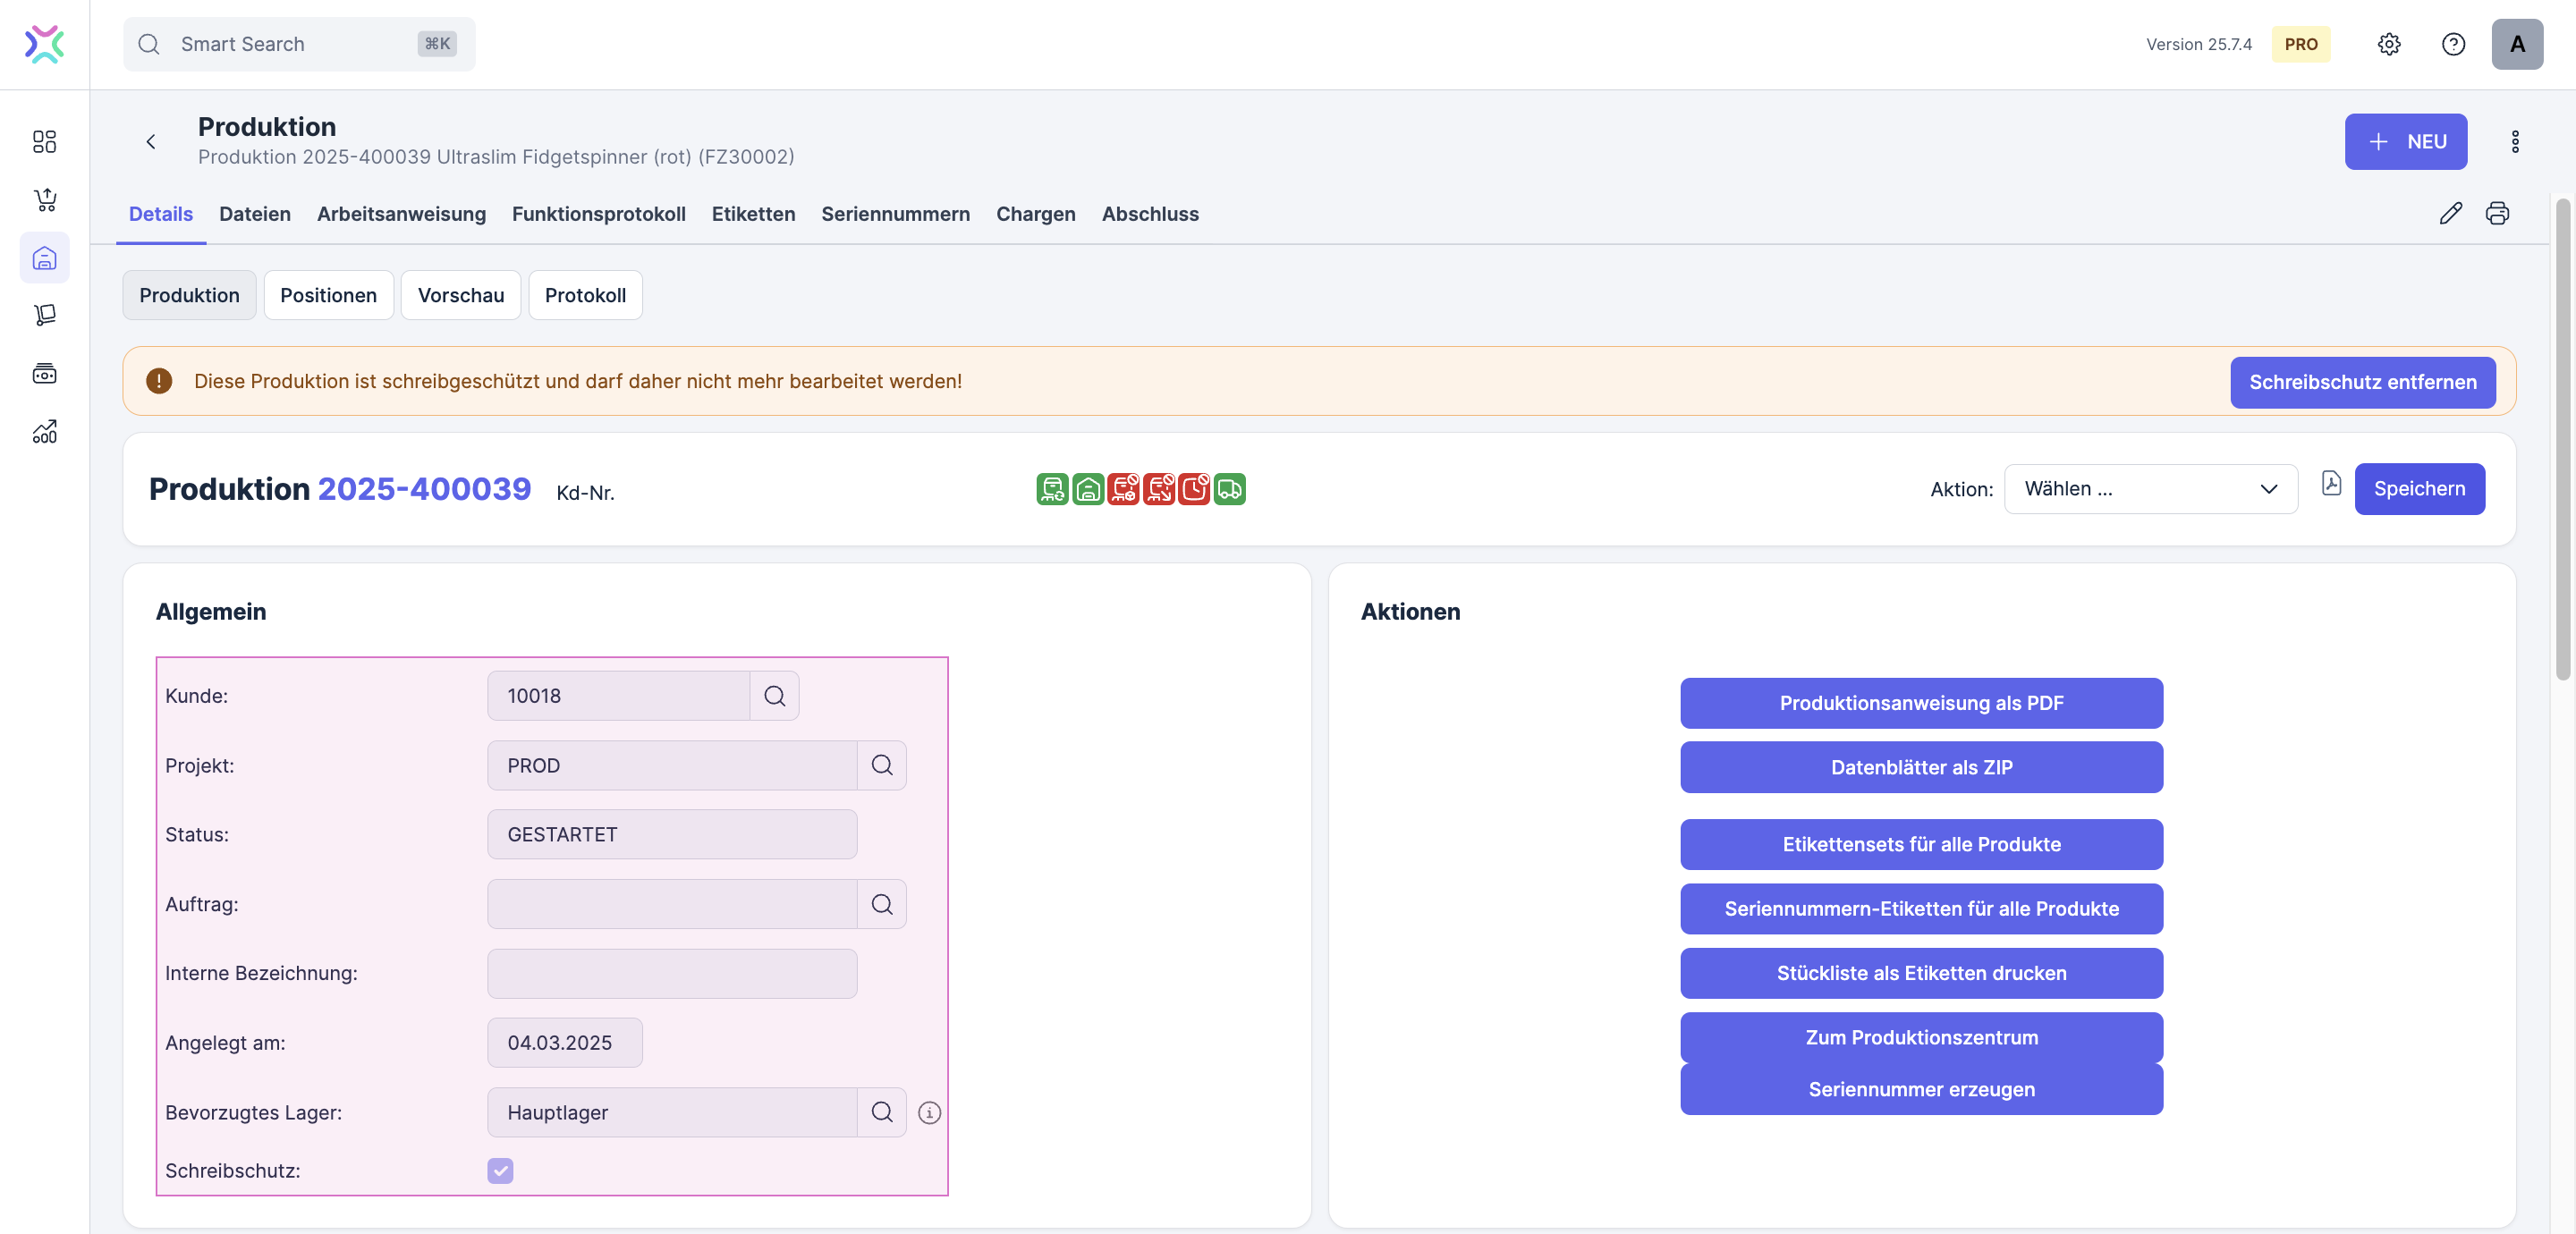
Task: Toggle the Schreibschutz checkbox
Action: tap(500, 1170)
